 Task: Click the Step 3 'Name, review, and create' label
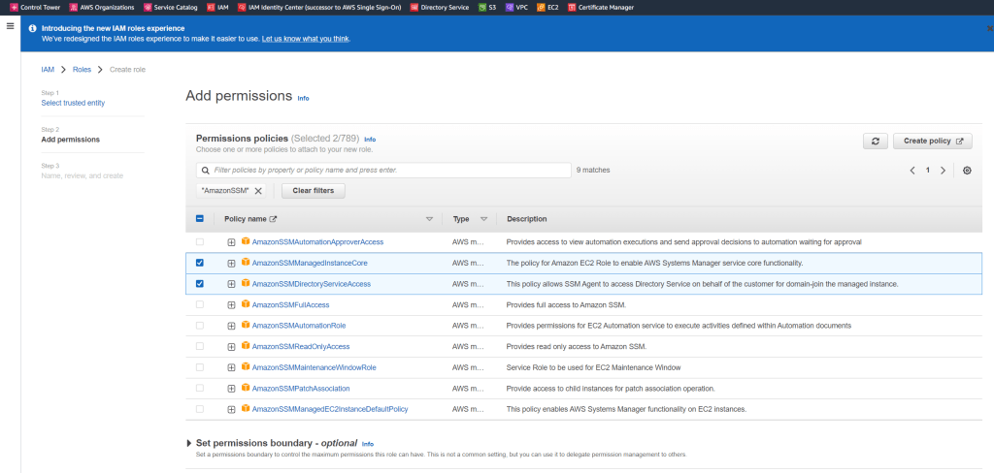coord(82,175)
